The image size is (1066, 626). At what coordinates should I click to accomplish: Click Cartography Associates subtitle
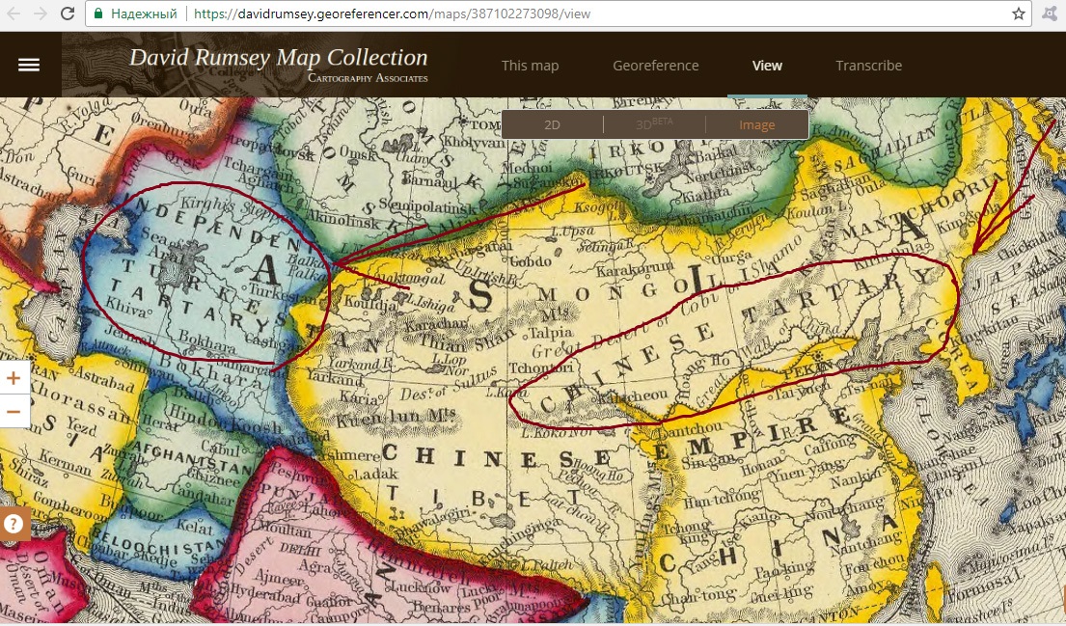(x=368, y=77)
